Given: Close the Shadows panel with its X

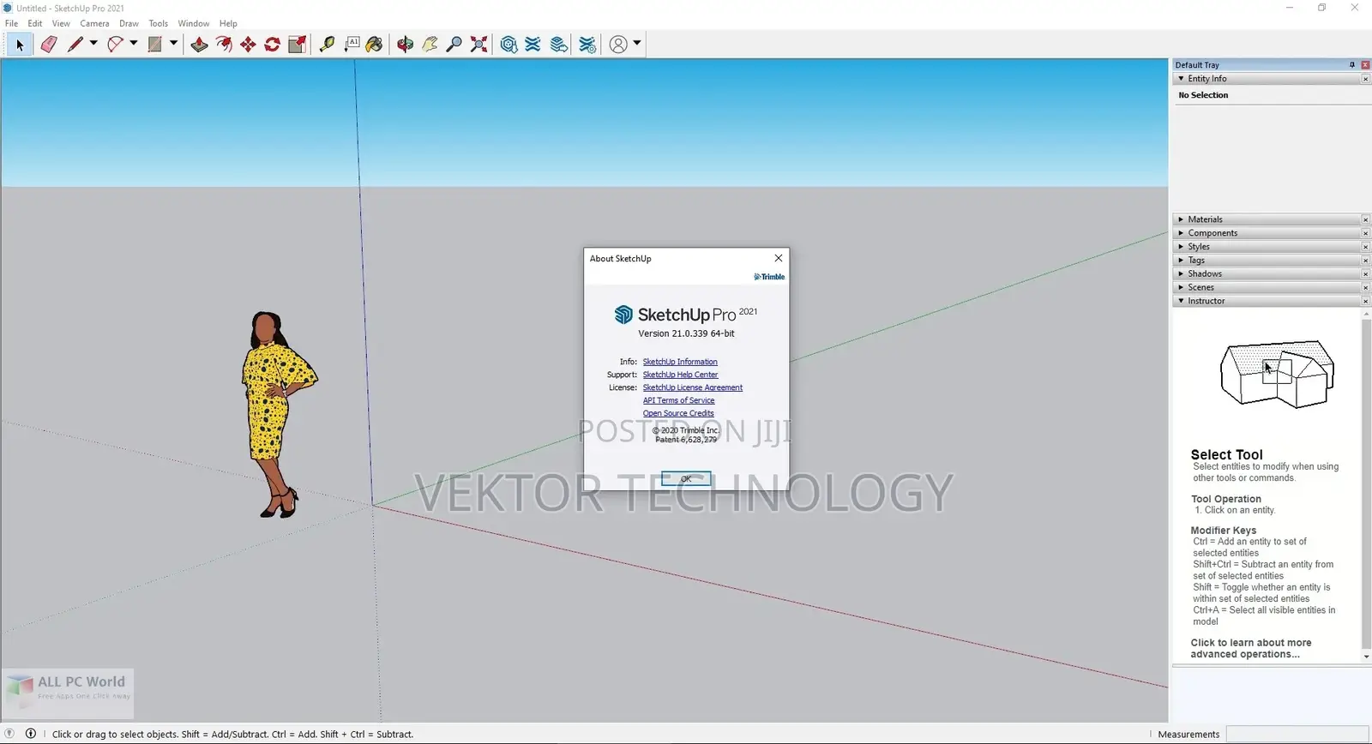Looking at the screenshot, I should pyautogui.click(x=1365, y=274).
